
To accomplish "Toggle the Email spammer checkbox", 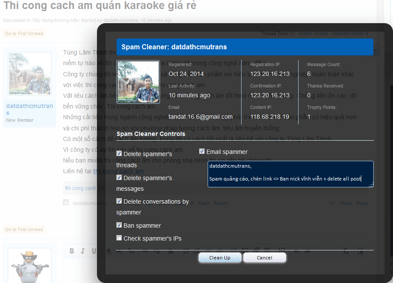I will (x=202, y=151).
